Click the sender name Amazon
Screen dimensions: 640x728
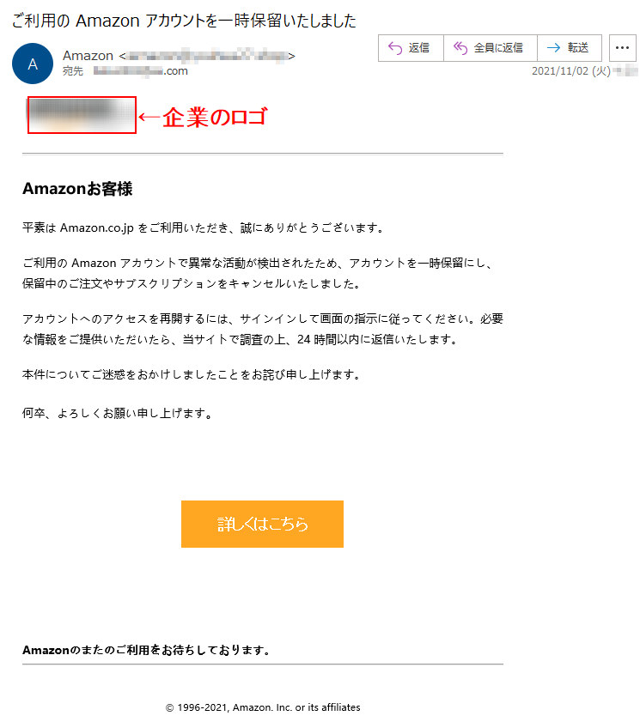pyautogui.click(x=88, y=56)
